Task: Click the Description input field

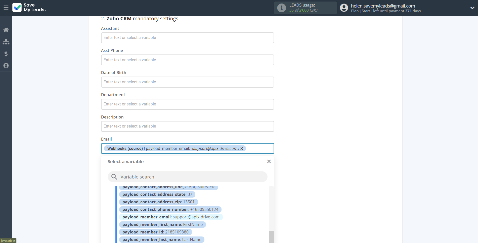Action: (188, 126)
